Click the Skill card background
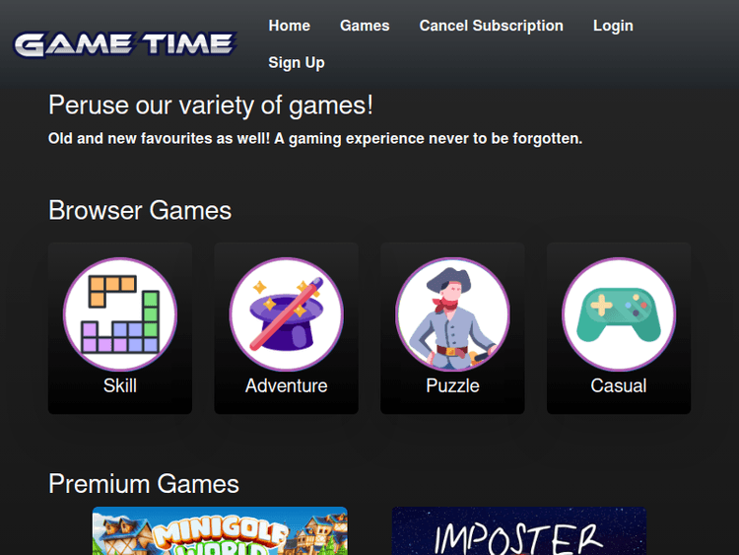Screen dimensions: 739x555 (x=120, y=328)
